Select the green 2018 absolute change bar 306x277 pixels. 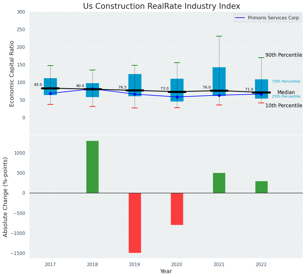tap(92, 167)
